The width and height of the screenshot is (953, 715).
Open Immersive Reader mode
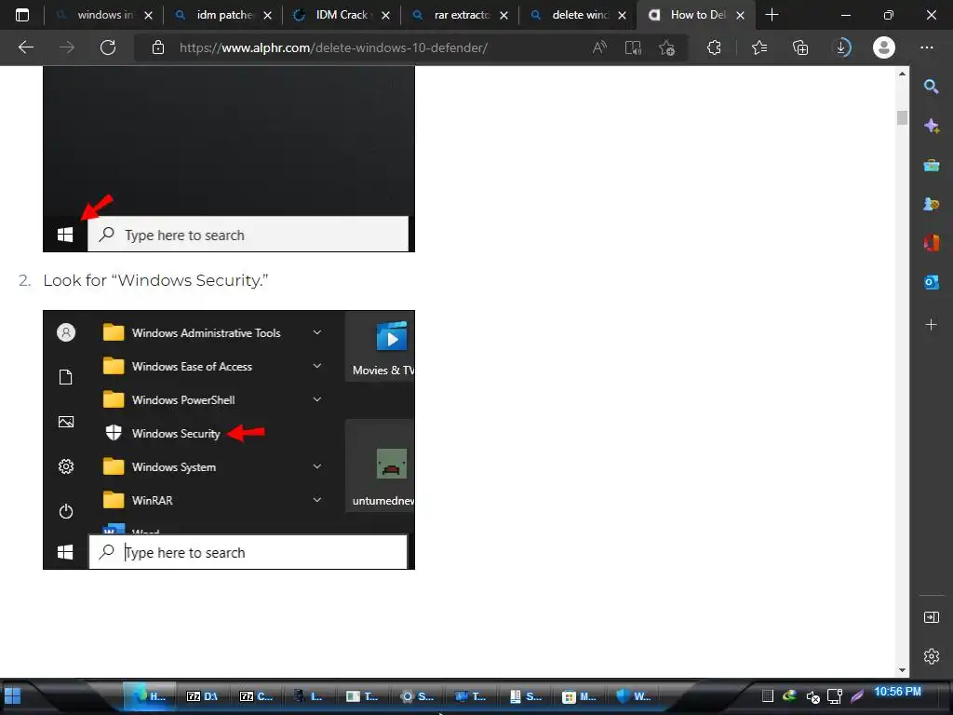pyautogui.click(x=633, y=47)
